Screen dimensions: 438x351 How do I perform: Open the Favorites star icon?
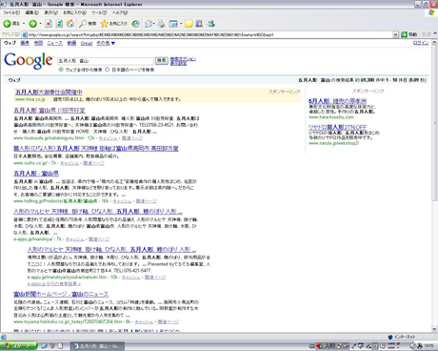tap(104, 24)
